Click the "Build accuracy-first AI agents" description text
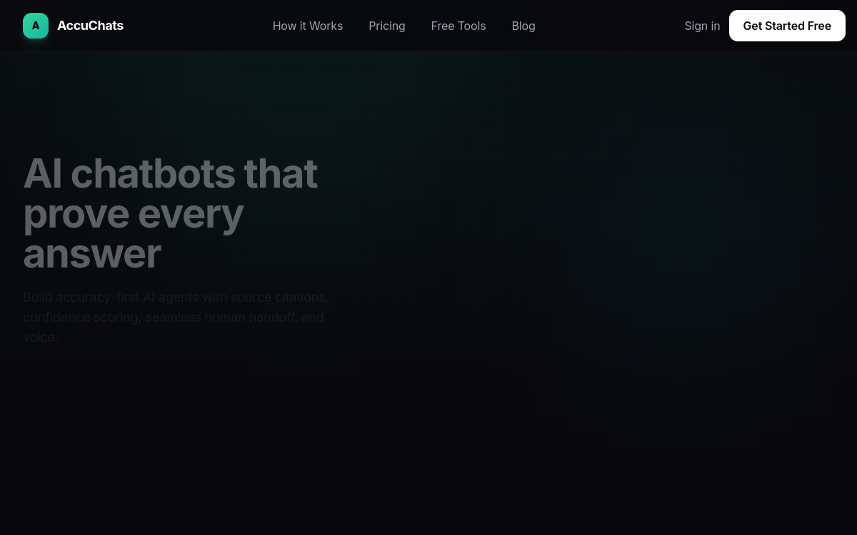 tap(176, 317)
